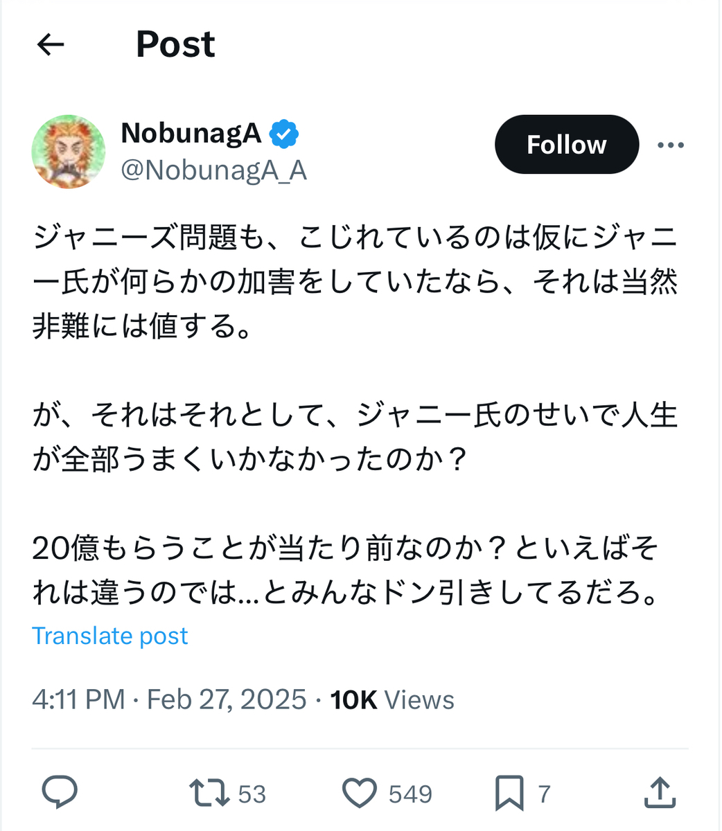Click the 4:11 PM timestamp

tap(78, 699)
